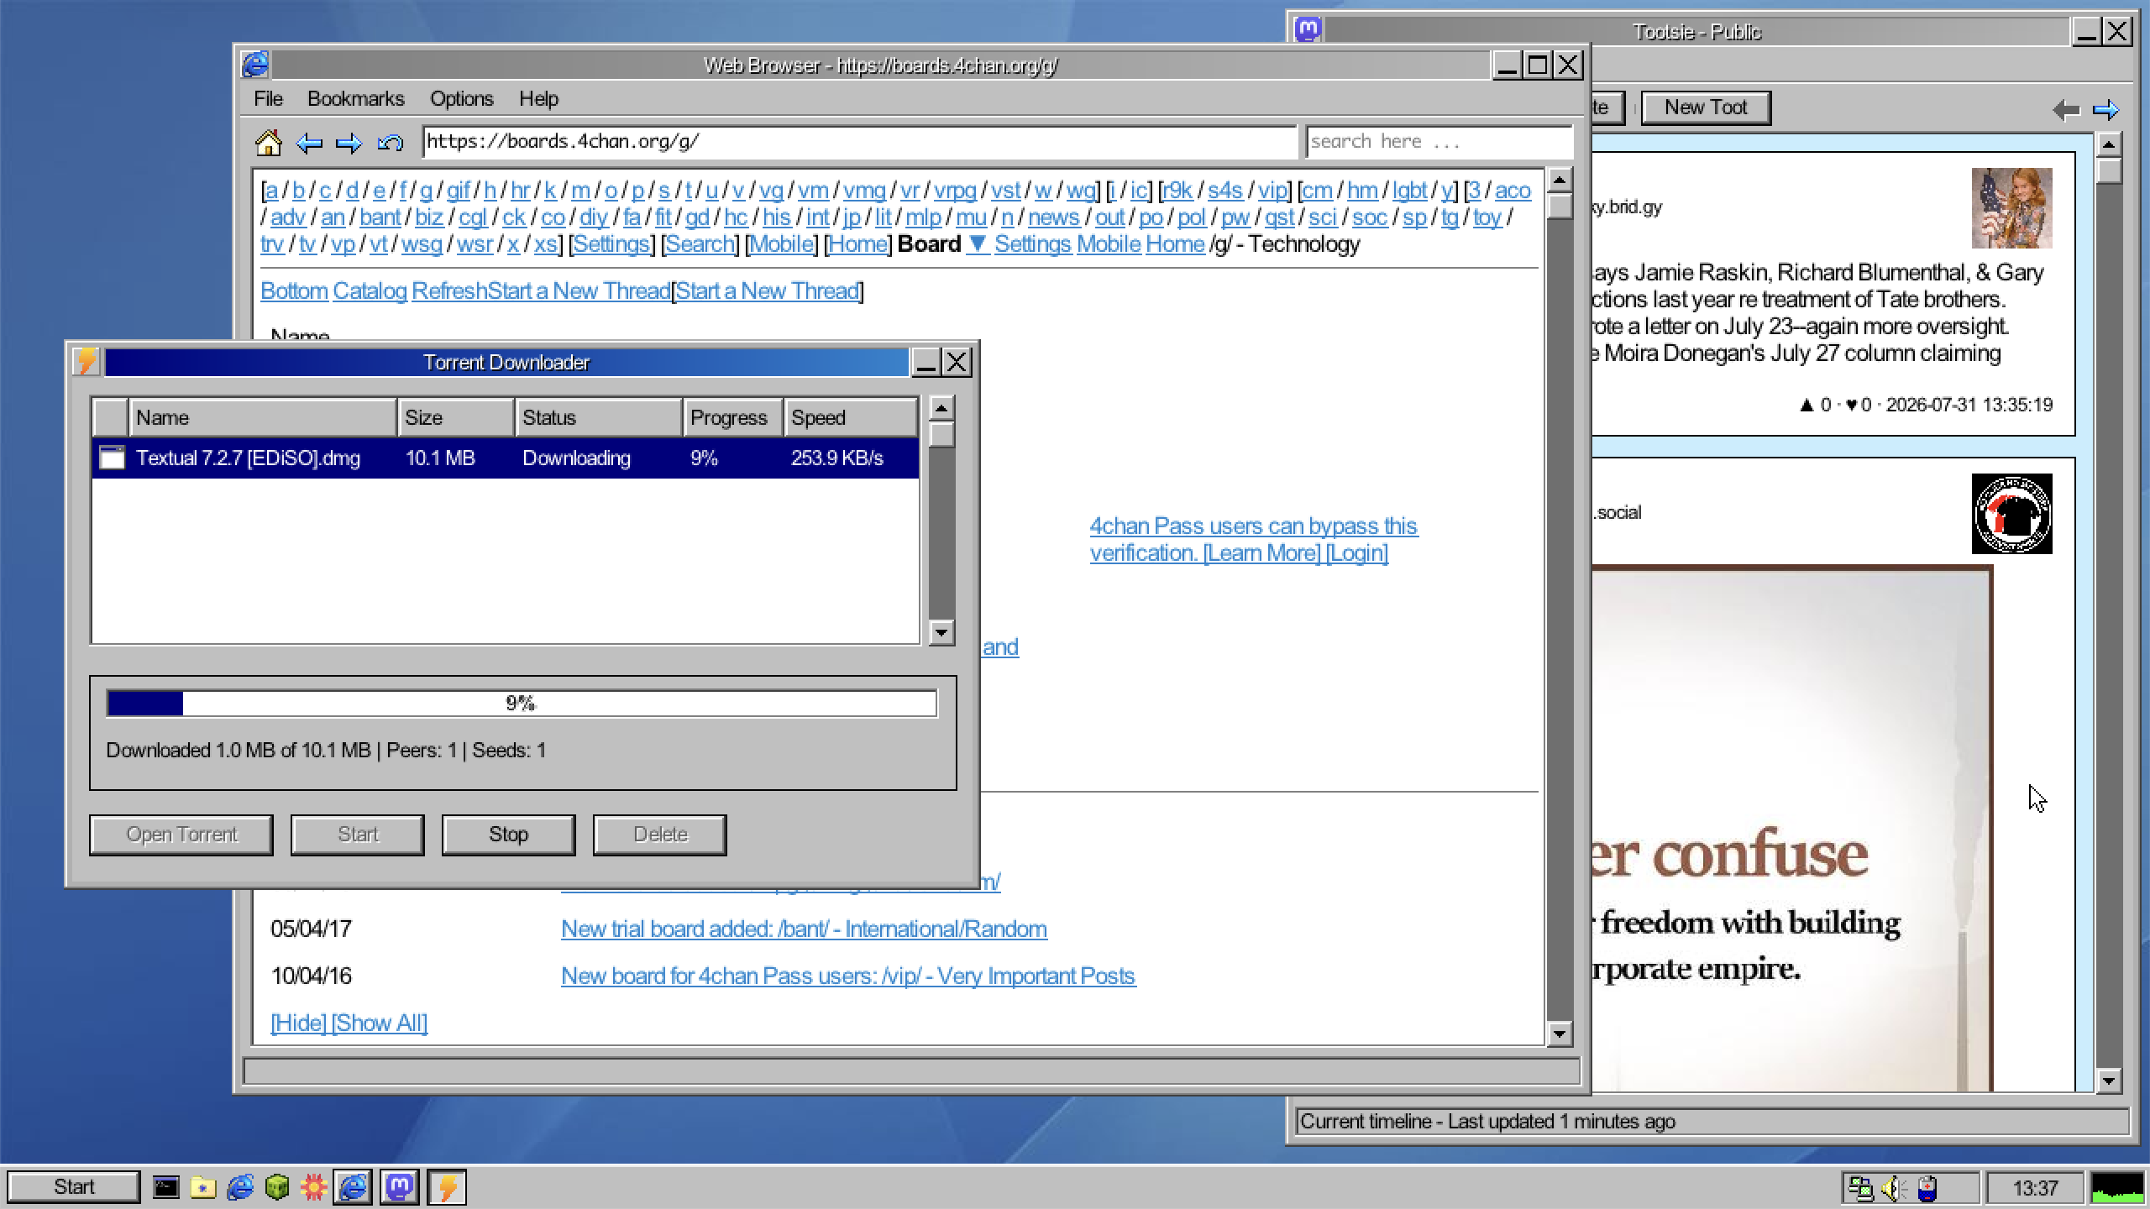Click the Web Browser title bar globe icon
Viewport: 2150px width, 1209px height.
click(255, 65)
